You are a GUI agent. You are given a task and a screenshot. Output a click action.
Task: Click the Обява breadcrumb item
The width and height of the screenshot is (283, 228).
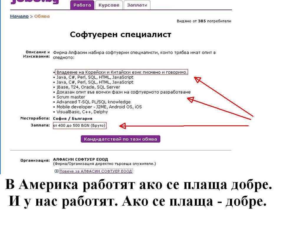click(42, 16)
